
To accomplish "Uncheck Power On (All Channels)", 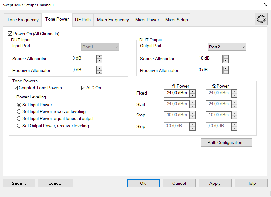I will click(x=10, y=34).
